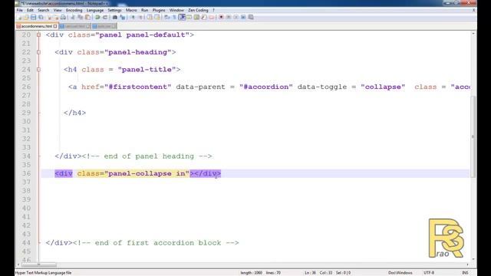Click the Paste toolbar icon
The height and width of the screenshot is (276, 491).
[x=87, y=17]
